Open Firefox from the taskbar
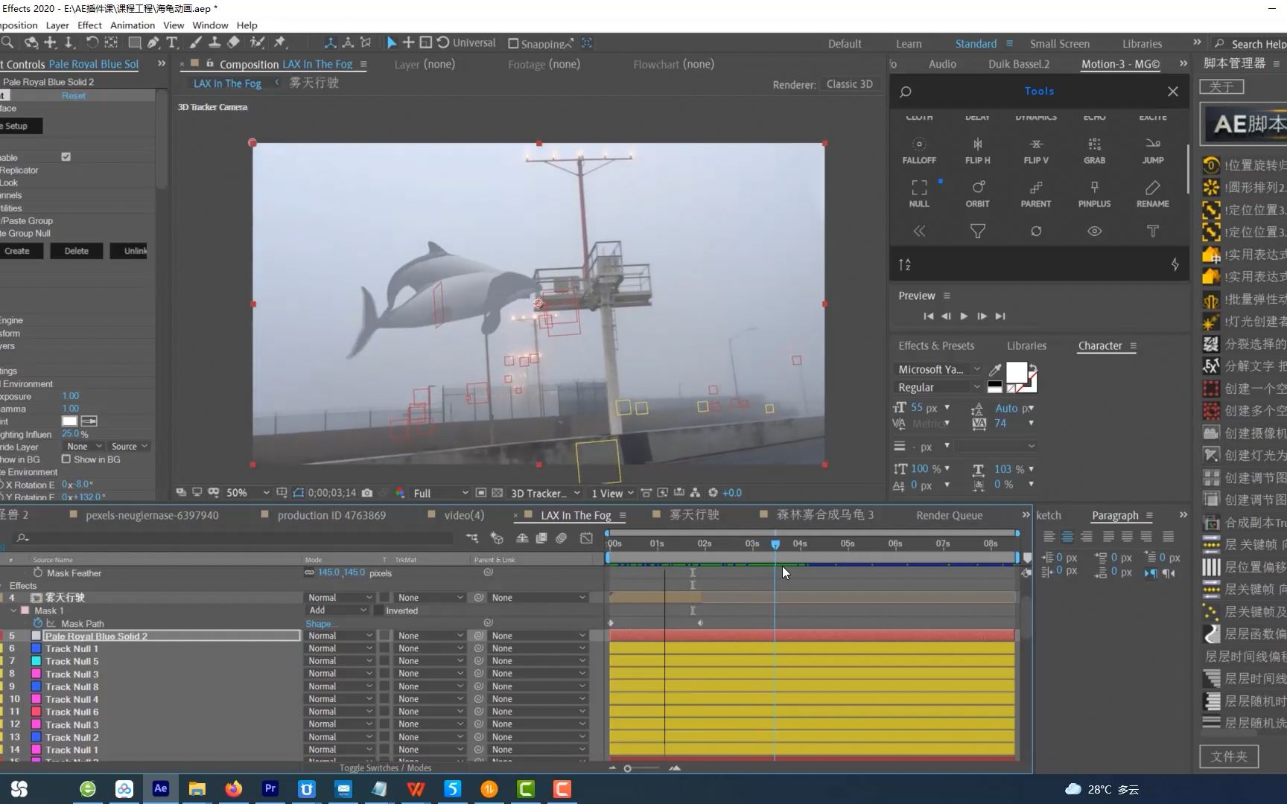Image resolution: width=1287 pixels, height=804 pixels. (234, 788)
